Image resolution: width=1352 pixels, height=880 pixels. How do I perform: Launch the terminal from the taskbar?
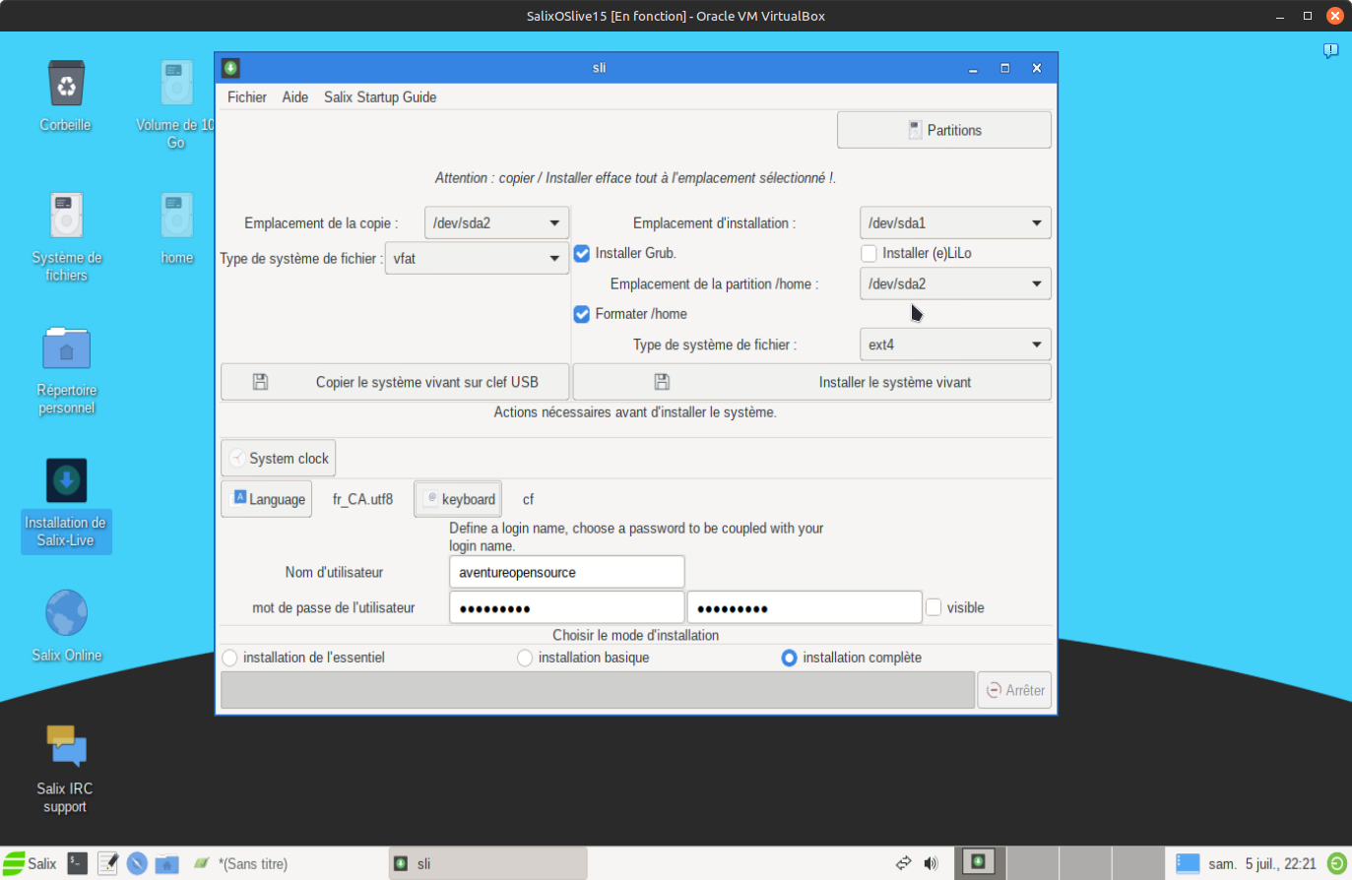coord(78,863)
